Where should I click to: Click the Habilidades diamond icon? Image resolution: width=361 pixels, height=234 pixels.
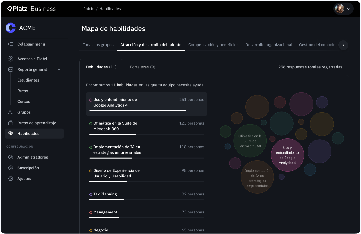pos(11,134)
